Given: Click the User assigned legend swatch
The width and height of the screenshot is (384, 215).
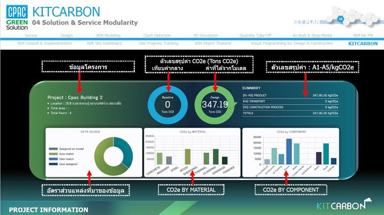Looking at the screenshot, I should pos(53,164).
